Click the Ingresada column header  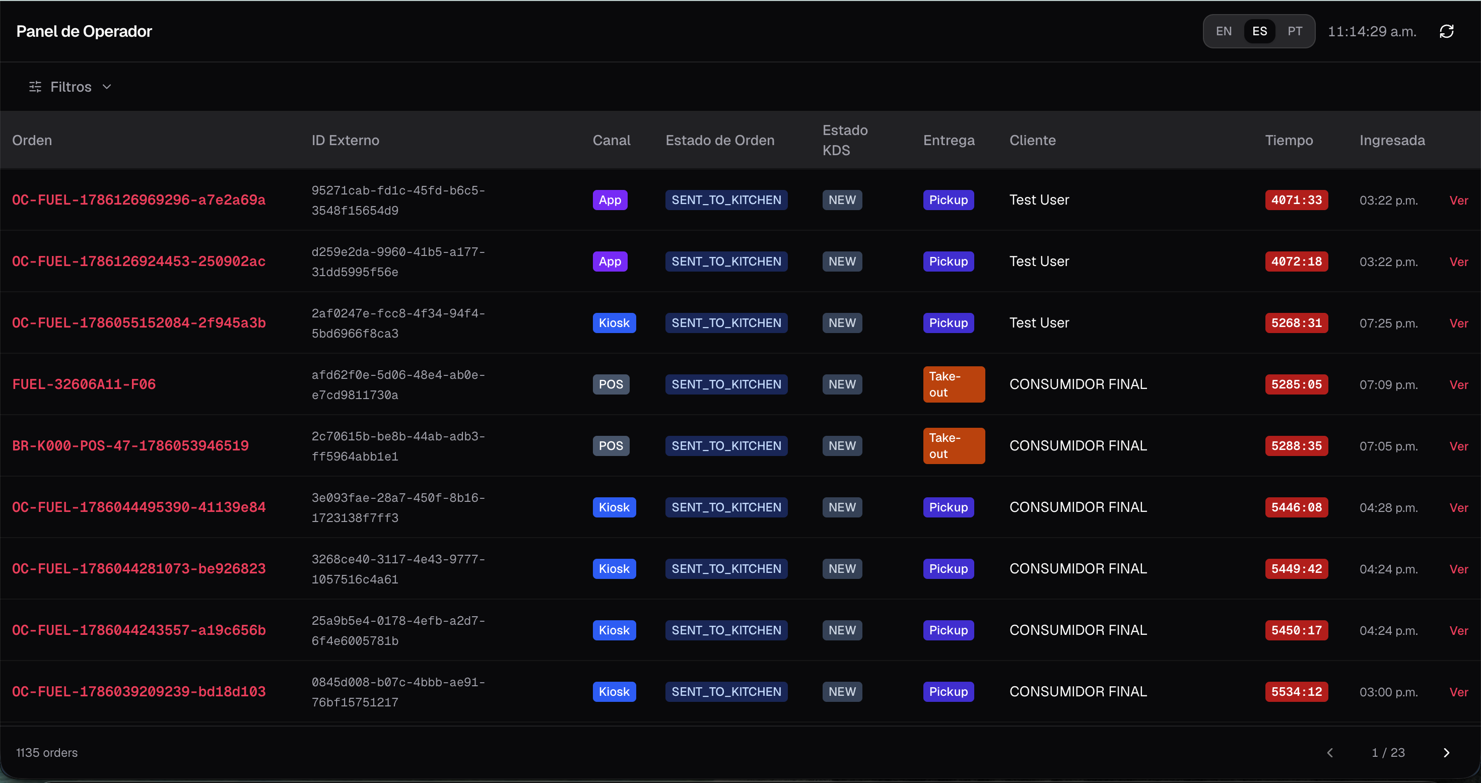[1392, 140]
